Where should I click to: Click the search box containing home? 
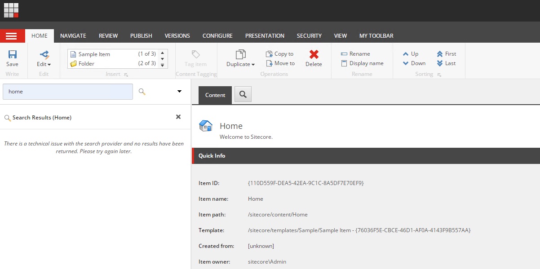point(68,92)
